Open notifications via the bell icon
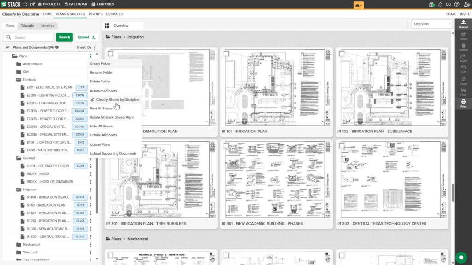 click(441, 4)
